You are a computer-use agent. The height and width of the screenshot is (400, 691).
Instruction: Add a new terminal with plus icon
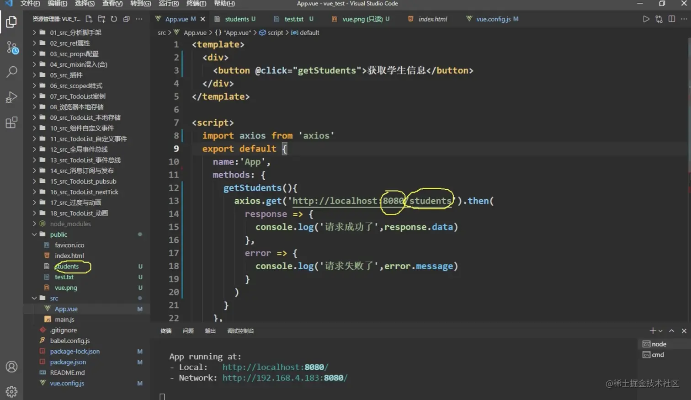coord(653,331)
